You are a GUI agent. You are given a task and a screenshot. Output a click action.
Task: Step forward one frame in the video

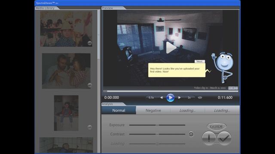click(179, 98)
